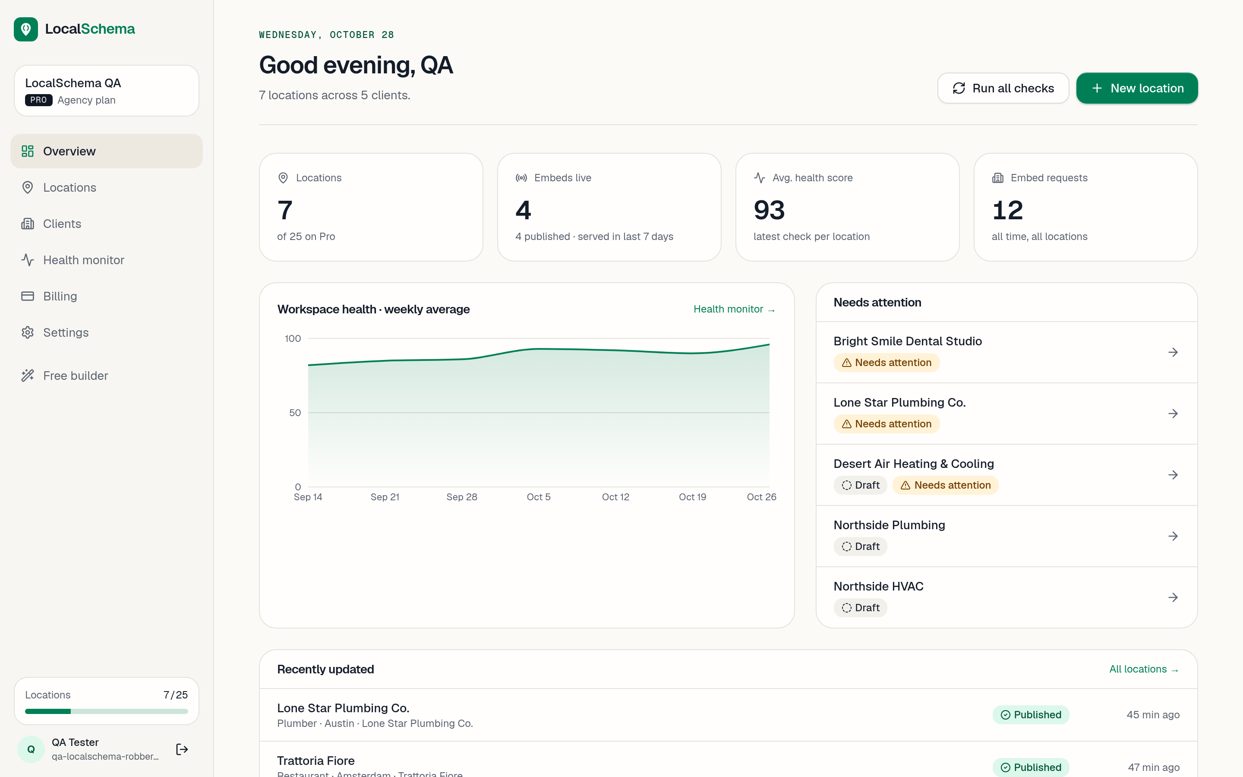
Task: Open Lone Star Plumbing Co. in Recently updated
Action: pos(729,715)
